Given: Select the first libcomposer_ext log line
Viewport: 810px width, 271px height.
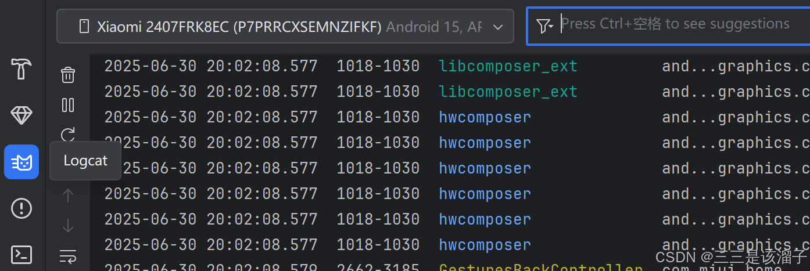Looking at the screenshot, I should 450,66.
